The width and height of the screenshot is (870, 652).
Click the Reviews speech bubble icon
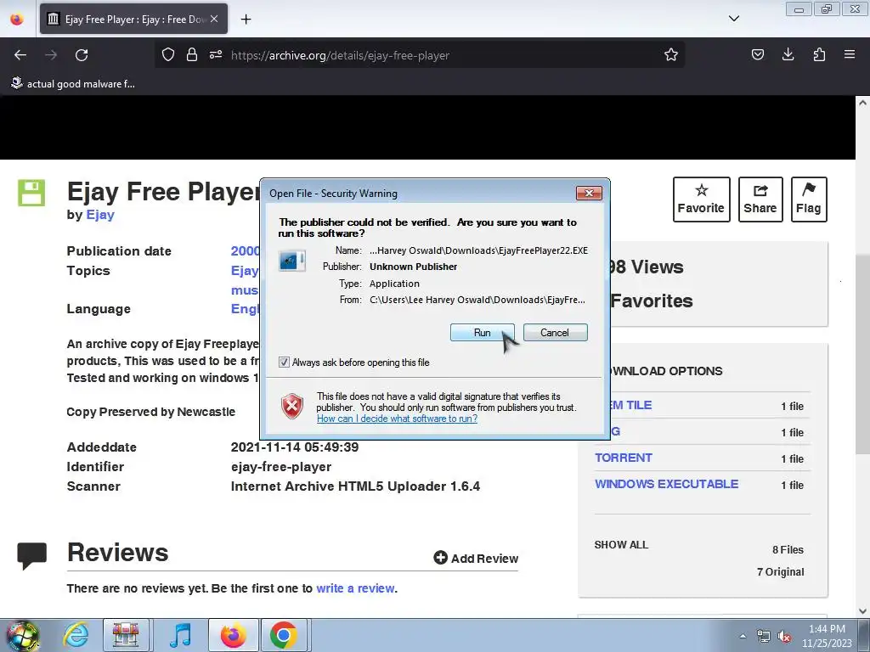pyautogui.click(x=31, y=555)
